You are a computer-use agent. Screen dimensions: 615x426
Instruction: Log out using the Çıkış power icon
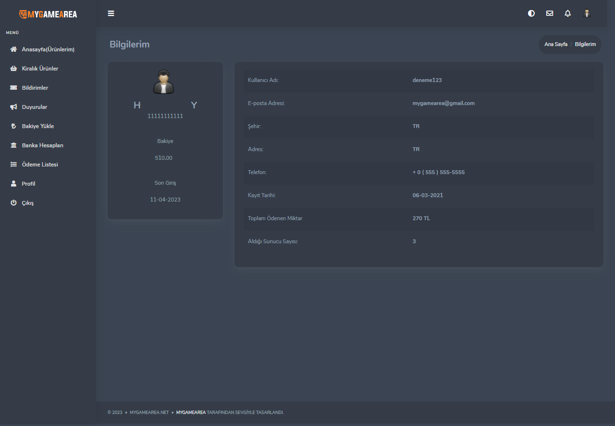13,203
